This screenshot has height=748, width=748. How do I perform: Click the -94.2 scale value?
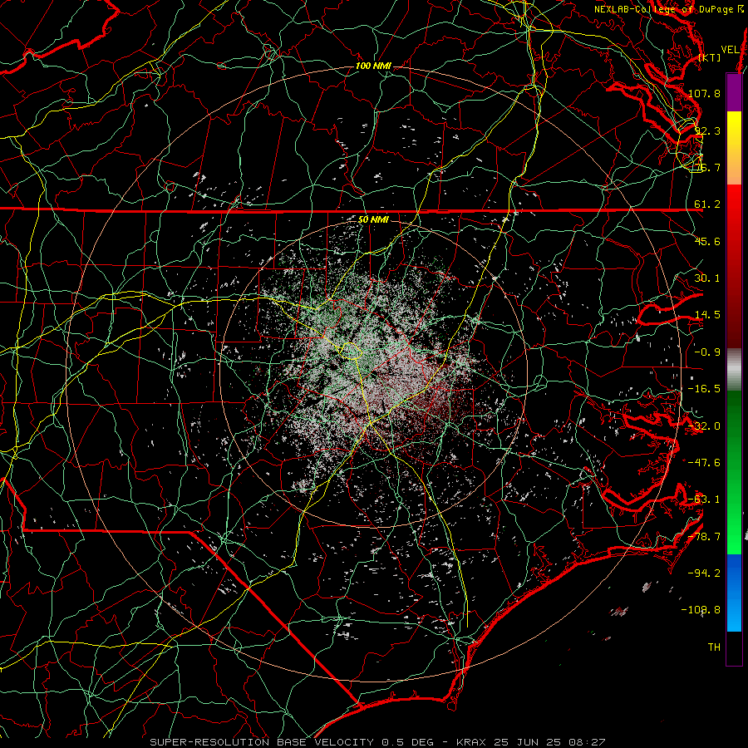point(704,573)
